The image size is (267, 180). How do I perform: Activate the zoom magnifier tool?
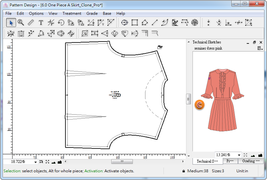coord(20,22)
